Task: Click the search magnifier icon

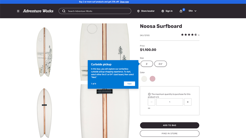Action: (x=64, y=11)
